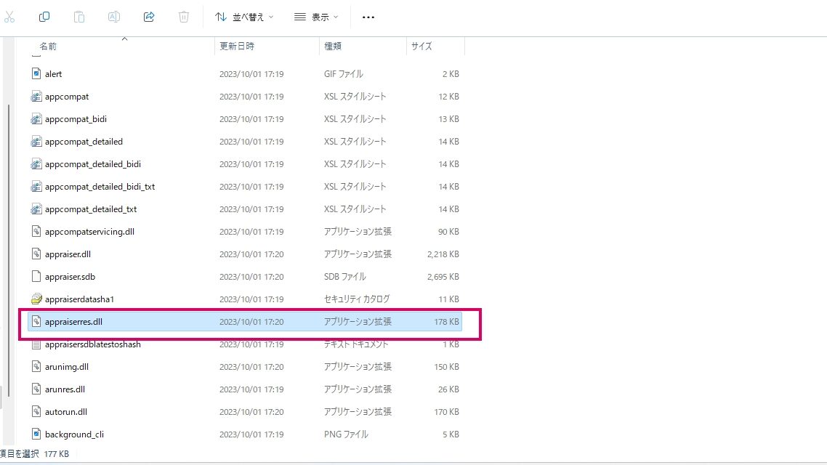Select the file name appcompat_detailed_txt

[x=91, y=209]
